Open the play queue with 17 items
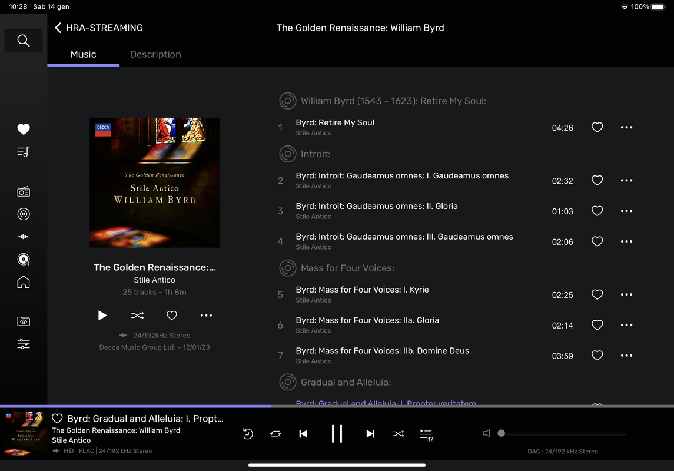674x471 pixels. [x=426, y=434]
